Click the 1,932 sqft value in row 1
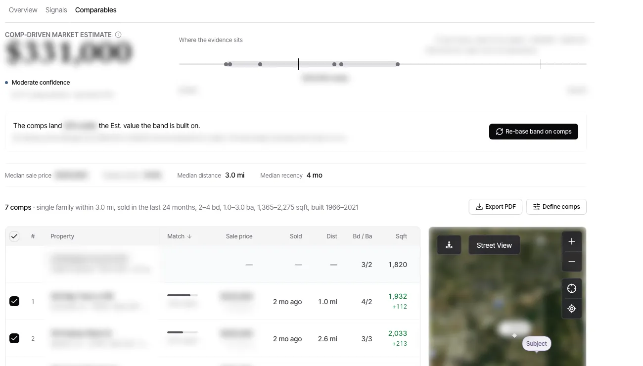This screenshot has width=643, height=366. (398, 296)
